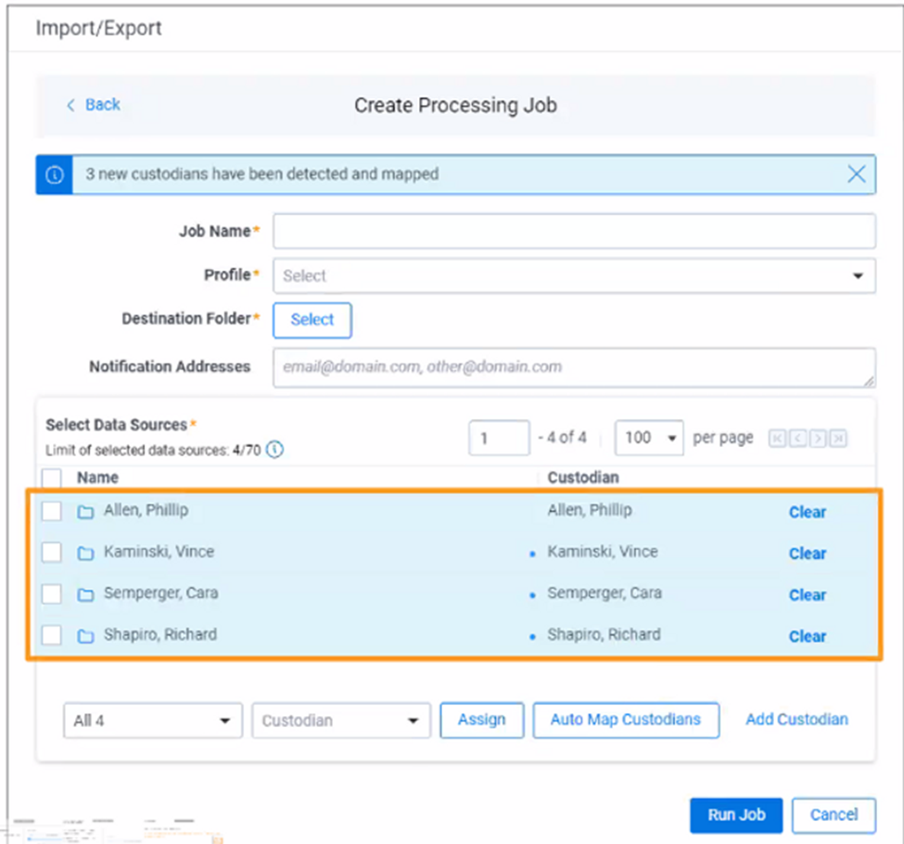Viewport: 904px width, 844px height.
Task: Click Auto Map Custodians button
Action: pyautogui.click(x=625, y=720)
